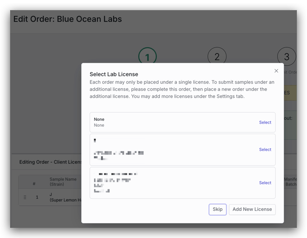Click Select for the third license card
307x238 pixels.
pyautogui.click(x=265, y=182)
